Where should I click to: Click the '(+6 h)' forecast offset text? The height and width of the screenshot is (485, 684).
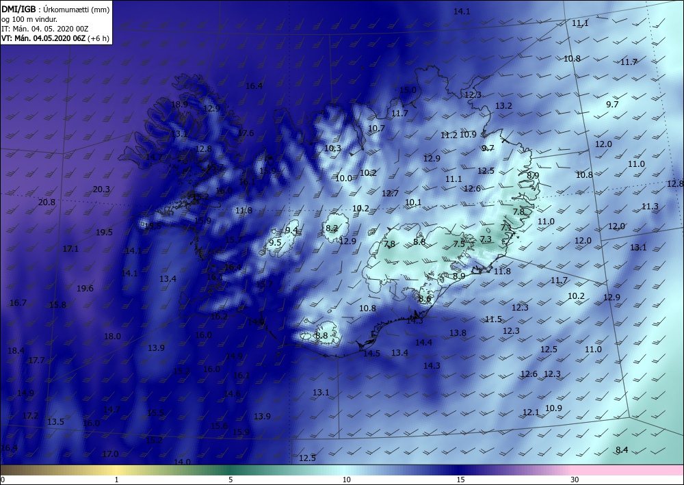tap(98, 38)
